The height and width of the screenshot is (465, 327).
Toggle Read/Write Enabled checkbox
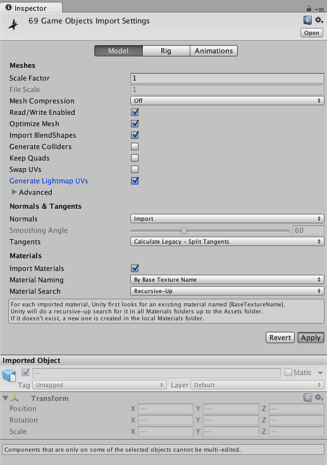click(135, 112)
